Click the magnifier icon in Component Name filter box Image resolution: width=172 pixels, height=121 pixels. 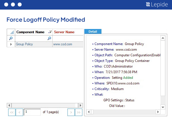click(x=49, y=38)
